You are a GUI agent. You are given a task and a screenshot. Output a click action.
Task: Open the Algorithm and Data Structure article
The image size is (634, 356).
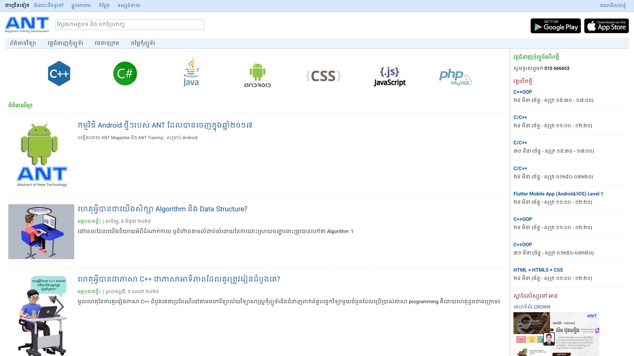[162, 209]
